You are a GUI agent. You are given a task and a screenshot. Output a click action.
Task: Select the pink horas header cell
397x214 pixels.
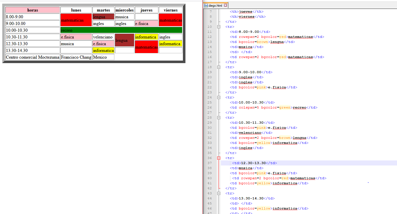pyautogui.click(x=33, y=10)
